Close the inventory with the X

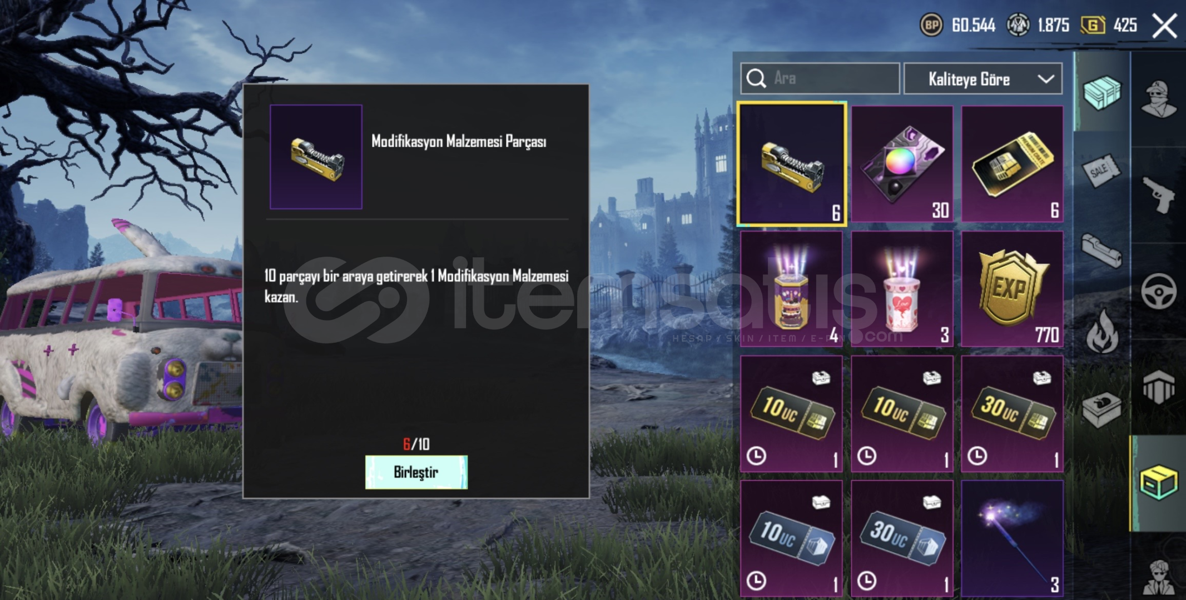click(1164, 26)
